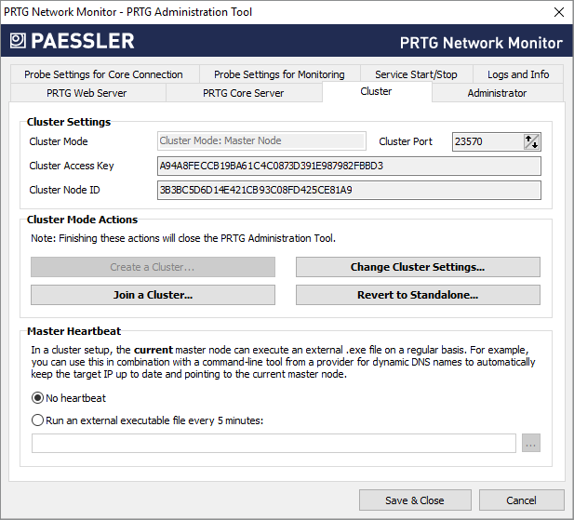
Task: Switch to Probe Settings for Monitoring tab
Action: pos(279,74)
